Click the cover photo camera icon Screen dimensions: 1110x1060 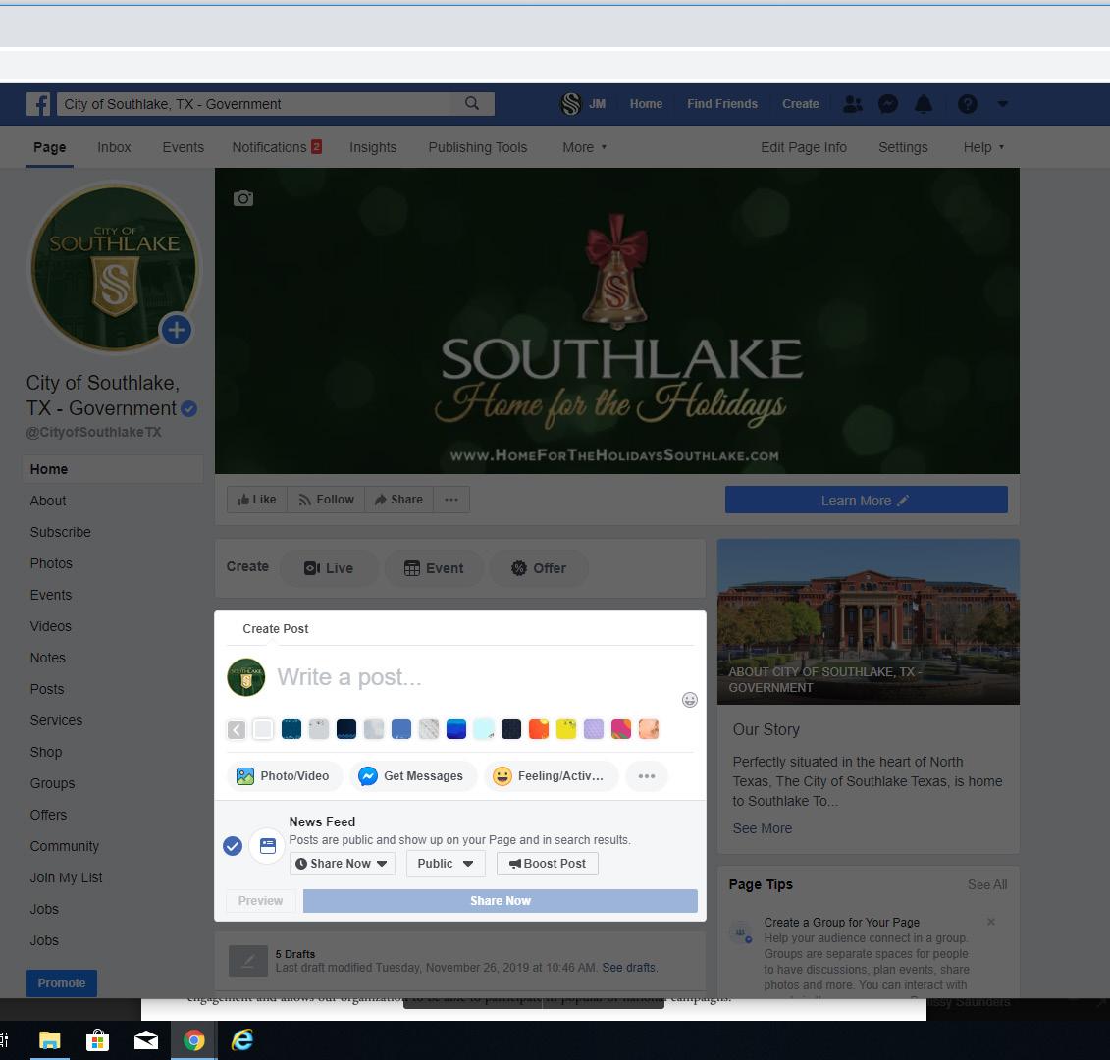[x=243, y=198]
